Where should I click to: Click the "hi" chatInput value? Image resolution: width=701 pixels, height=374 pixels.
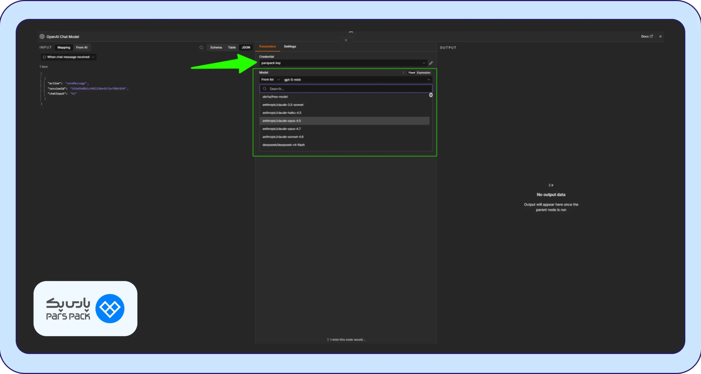[73, 94]
